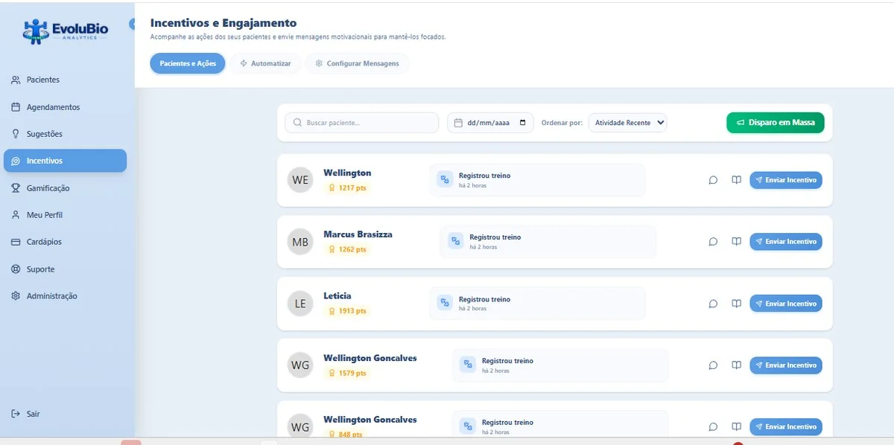Screen dimensions: 894x445
Task: Click the chat bubble icon for Marcus Brasizza
Action: point(713,242)
